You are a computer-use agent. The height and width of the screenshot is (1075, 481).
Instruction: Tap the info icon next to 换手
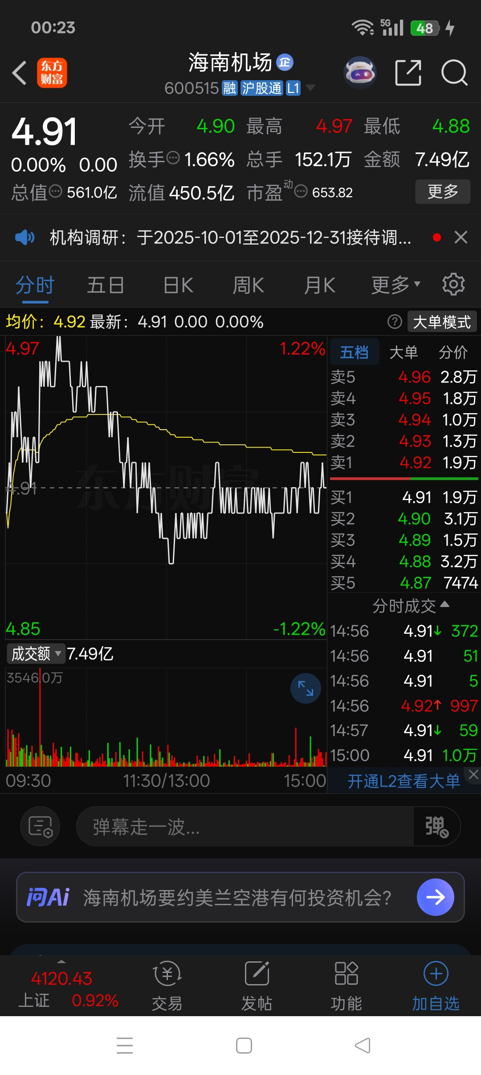click(x=173, y=158)
